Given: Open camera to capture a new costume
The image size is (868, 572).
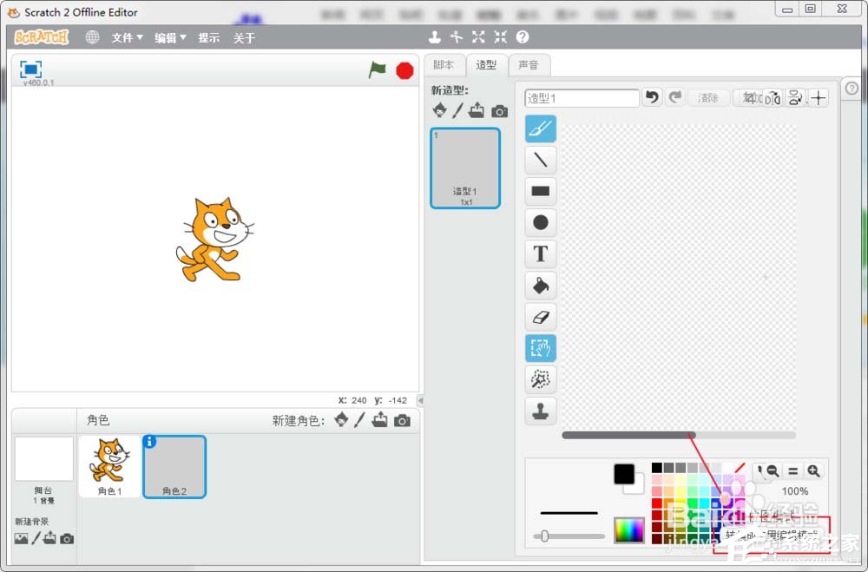Looking at the screenshot, I should 500,110.
